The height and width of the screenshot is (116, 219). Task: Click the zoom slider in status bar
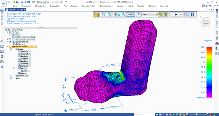pos(197,114)
